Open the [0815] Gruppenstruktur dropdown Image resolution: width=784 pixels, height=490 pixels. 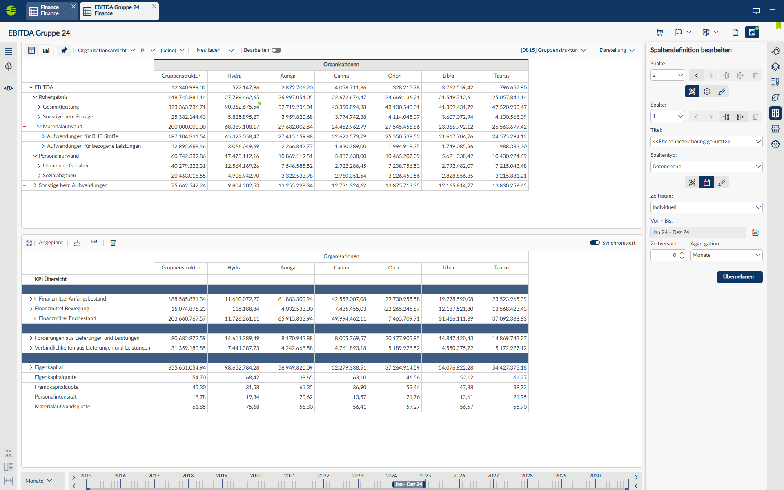coord(553,50)
